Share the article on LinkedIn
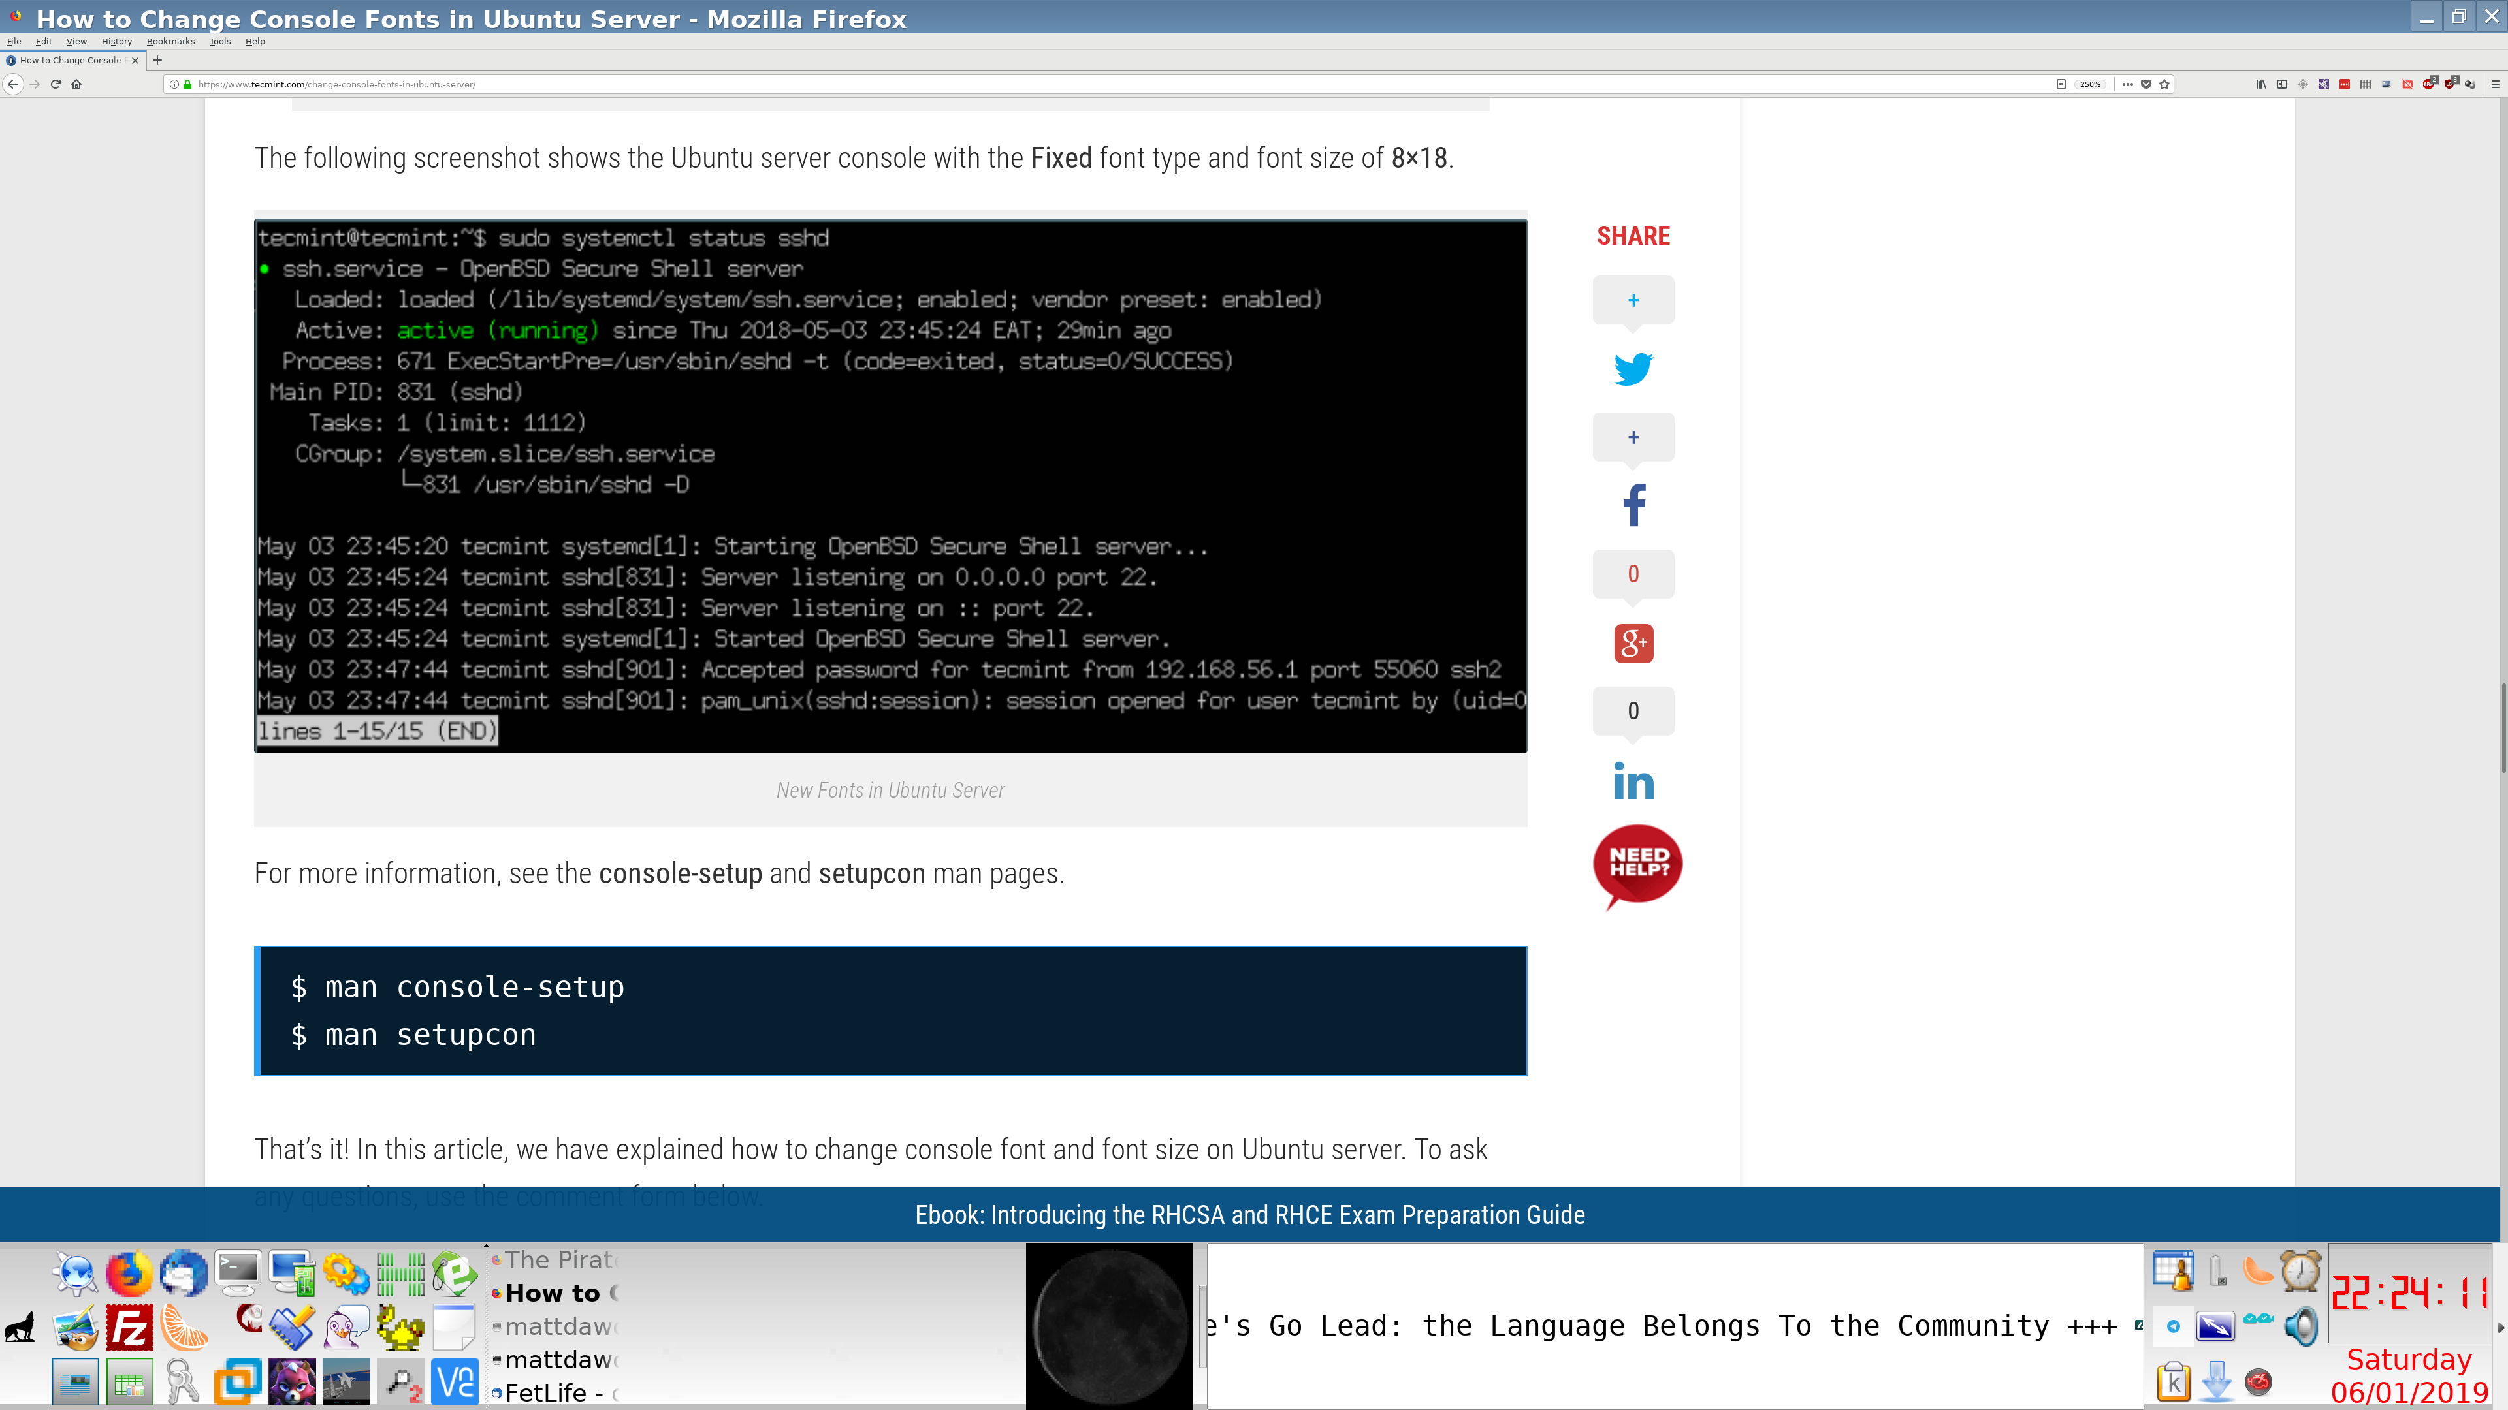Screen dimensions: 2508x1410 point(1633,781)
